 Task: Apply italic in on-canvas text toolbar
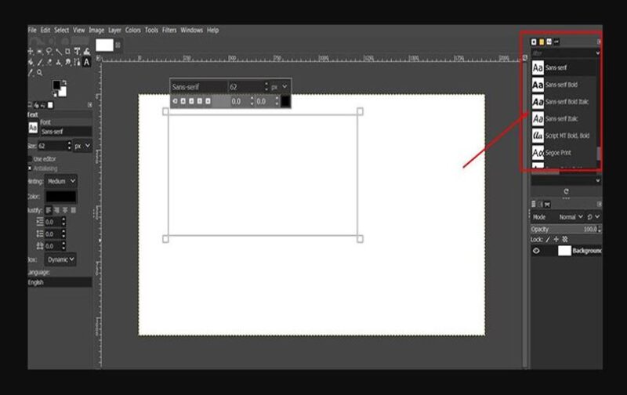coord(191,101)
